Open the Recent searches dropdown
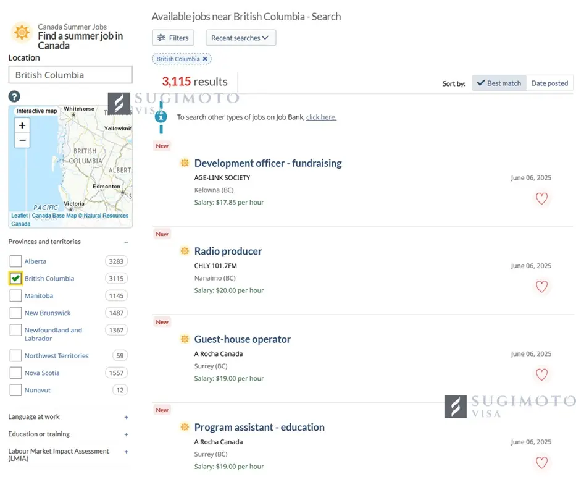 241,38
